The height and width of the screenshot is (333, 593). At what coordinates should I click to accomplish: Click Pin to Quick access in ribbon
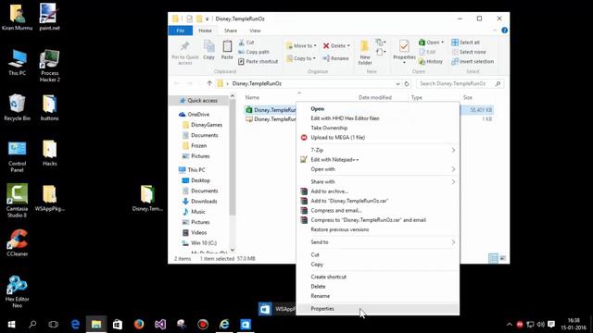[x=185, y=53]
